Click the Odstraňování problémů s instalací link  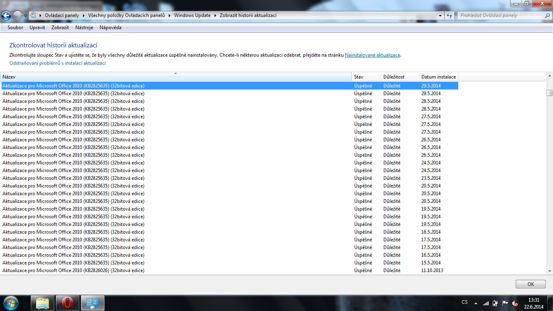coord(57,63)
